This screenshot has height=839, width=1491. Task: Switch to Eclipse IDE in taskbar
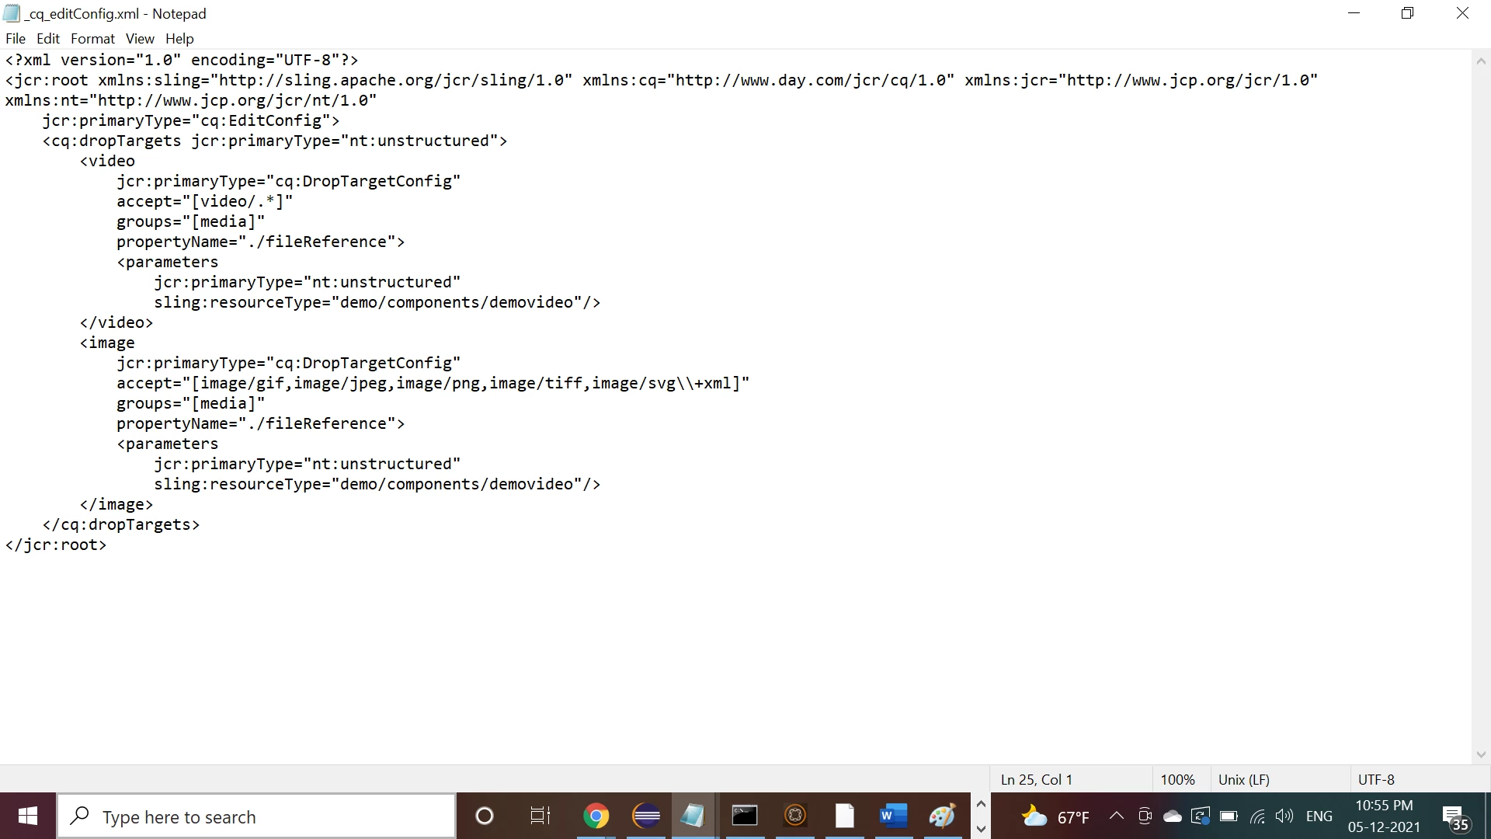646,816
